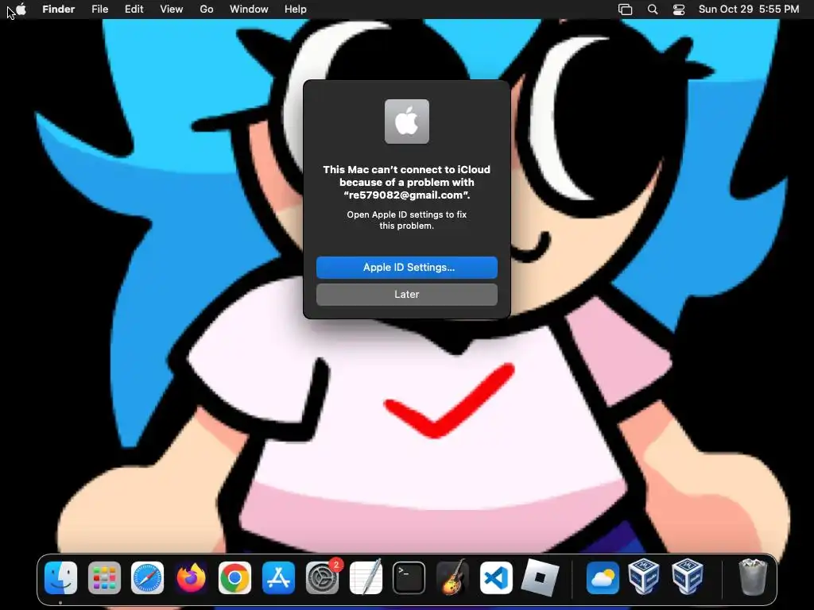Launch Safari from the Dock

pos(147,578)
